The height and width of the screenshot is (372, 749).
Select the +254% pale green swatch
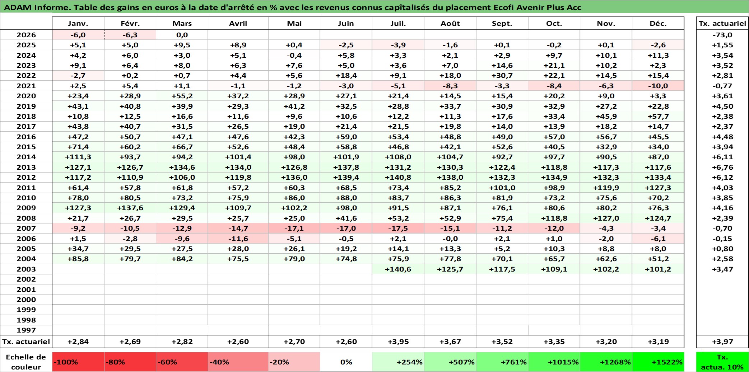[398, 362]
